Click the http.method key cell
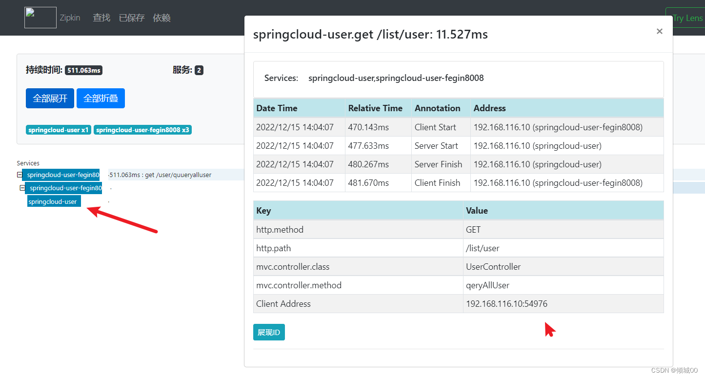Screen dimensions: 705x378 (x=358, y=229)
